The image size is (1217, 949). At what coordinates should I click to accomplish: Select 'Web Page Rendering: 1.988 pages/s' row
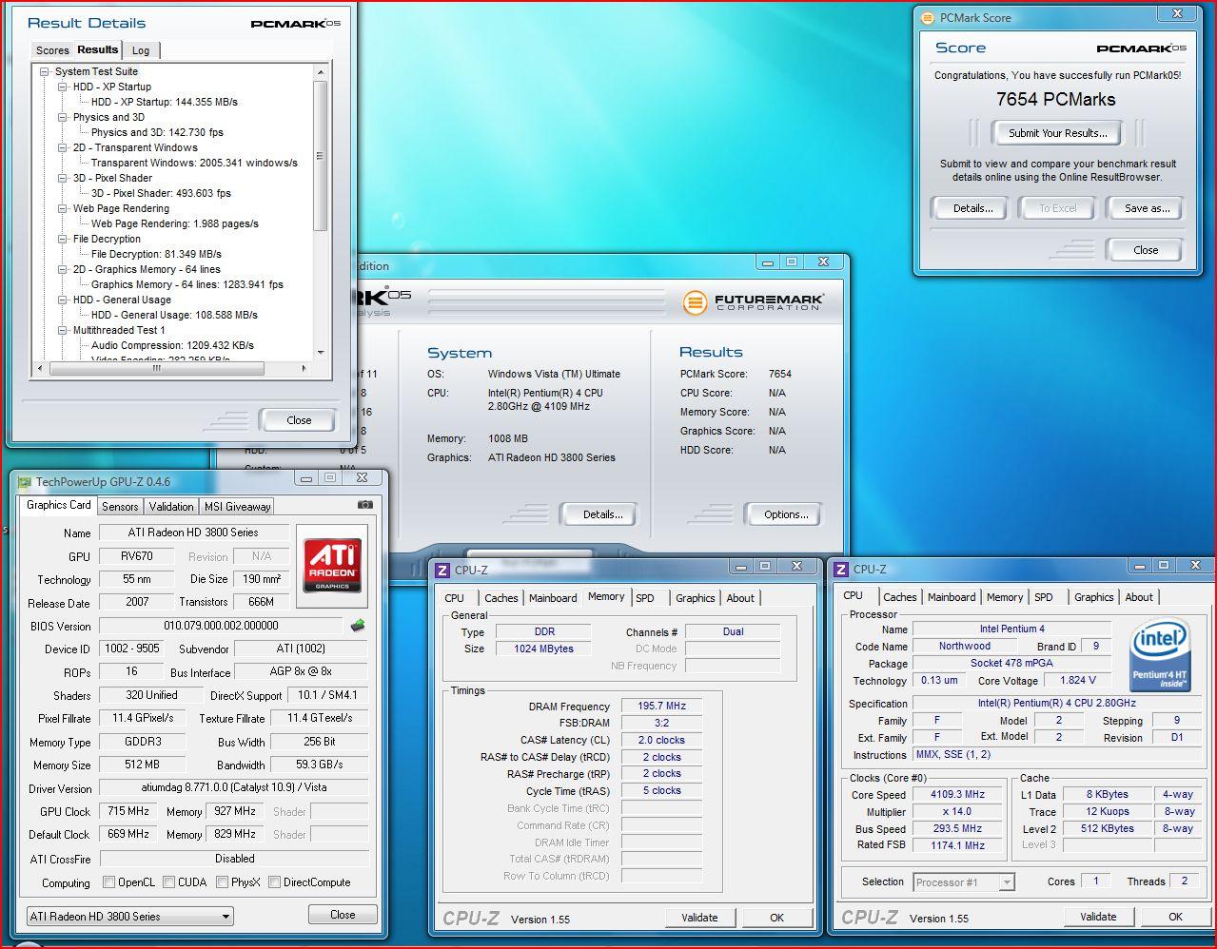pos(175,223)
